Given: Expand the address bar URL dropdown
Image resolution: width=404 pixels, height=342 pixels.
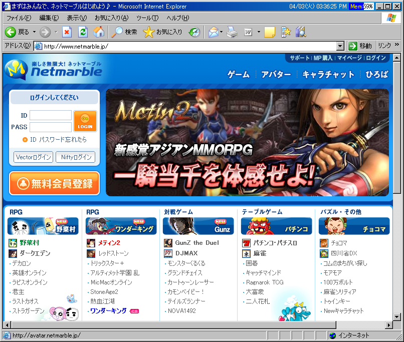Looking at the screenshot, I should click(340, 46).
